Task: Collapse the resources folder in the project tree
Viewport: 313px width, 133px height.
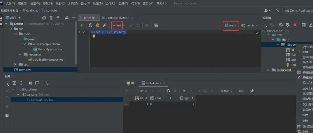Action: pyautogui.click(x=20, y=54)
